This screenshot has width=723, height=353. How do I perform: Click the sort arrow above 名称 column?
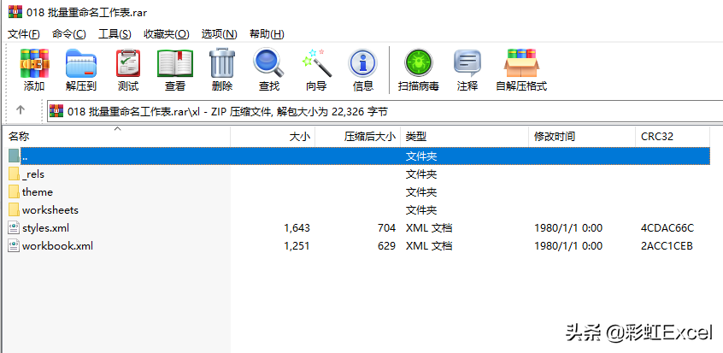click(x=118, y=129)
